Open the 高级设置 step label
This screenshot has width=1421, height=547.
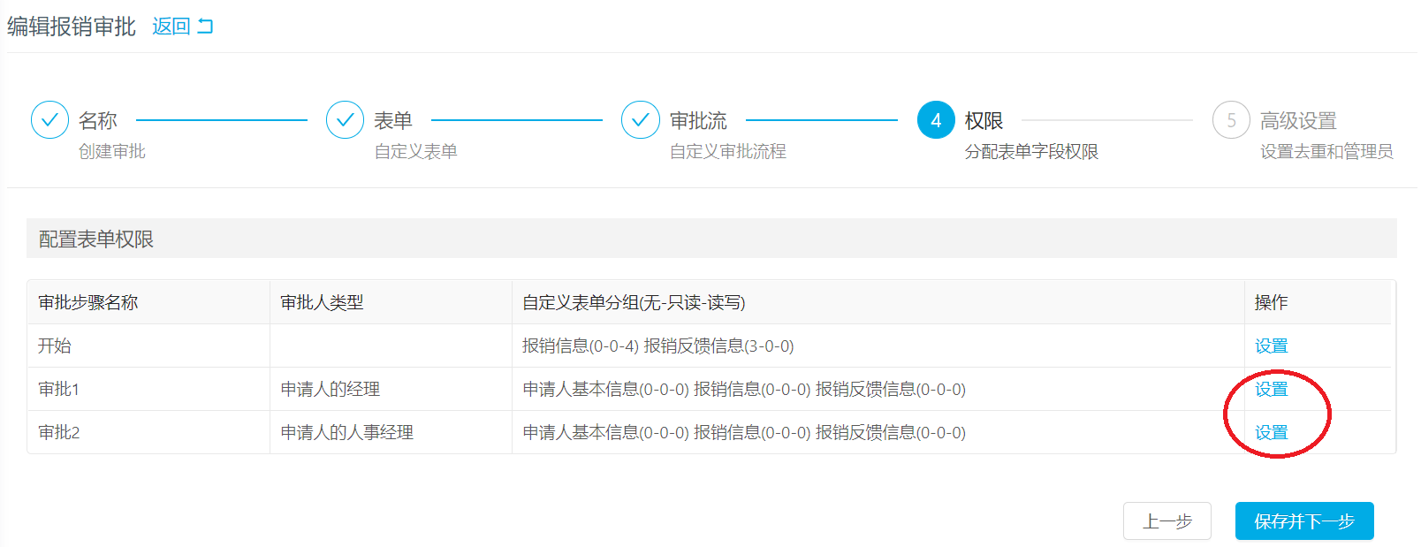pos(1298,120)
